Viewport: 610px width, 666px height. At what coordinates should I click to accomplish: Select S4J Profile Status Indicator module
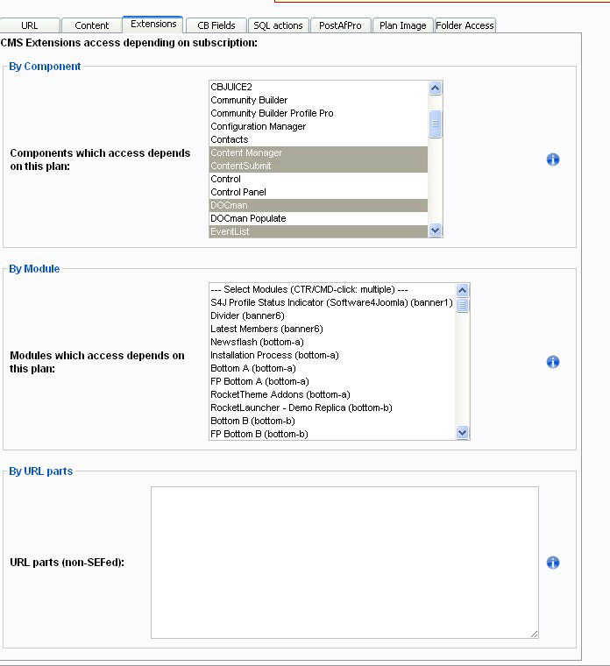(x=332, y=303)
